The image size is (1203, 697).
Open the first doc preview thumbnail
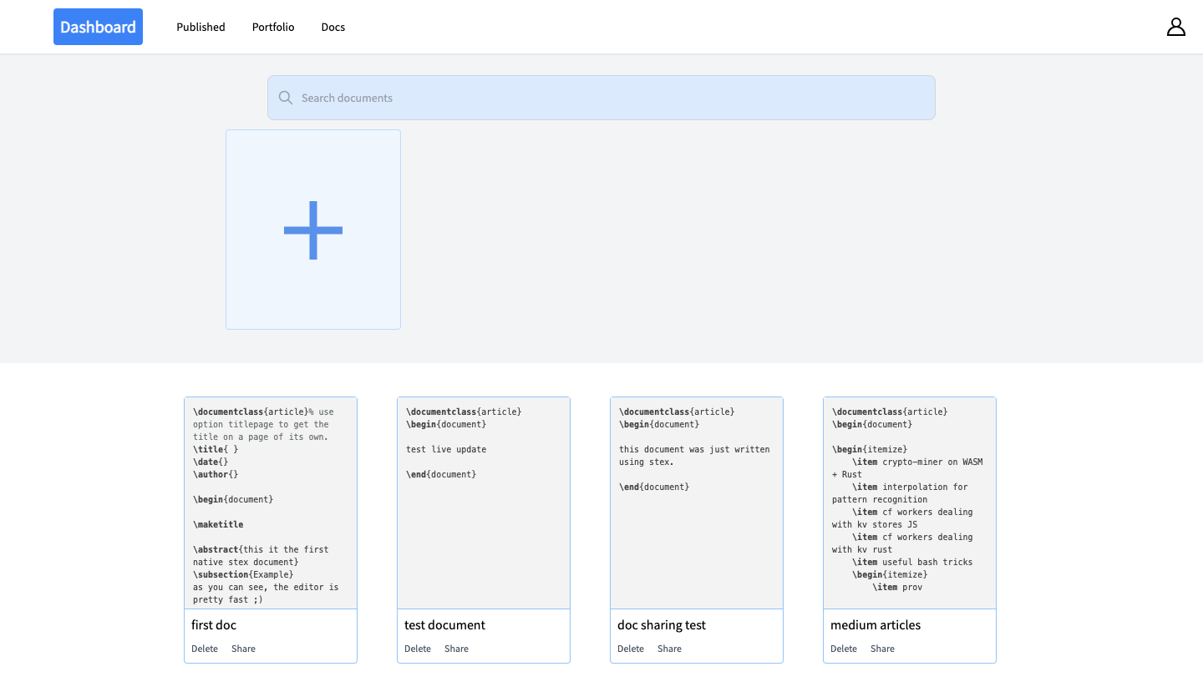pos(271,503)
